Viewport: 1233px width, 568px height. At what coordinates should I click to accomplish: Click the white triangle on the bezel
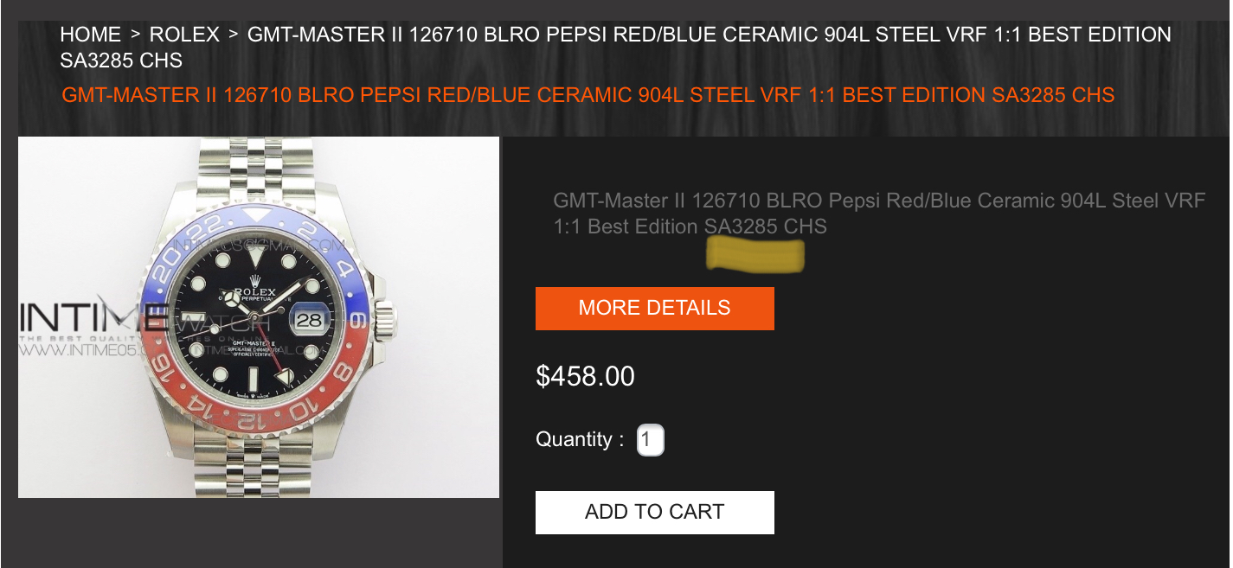[255, 214]
